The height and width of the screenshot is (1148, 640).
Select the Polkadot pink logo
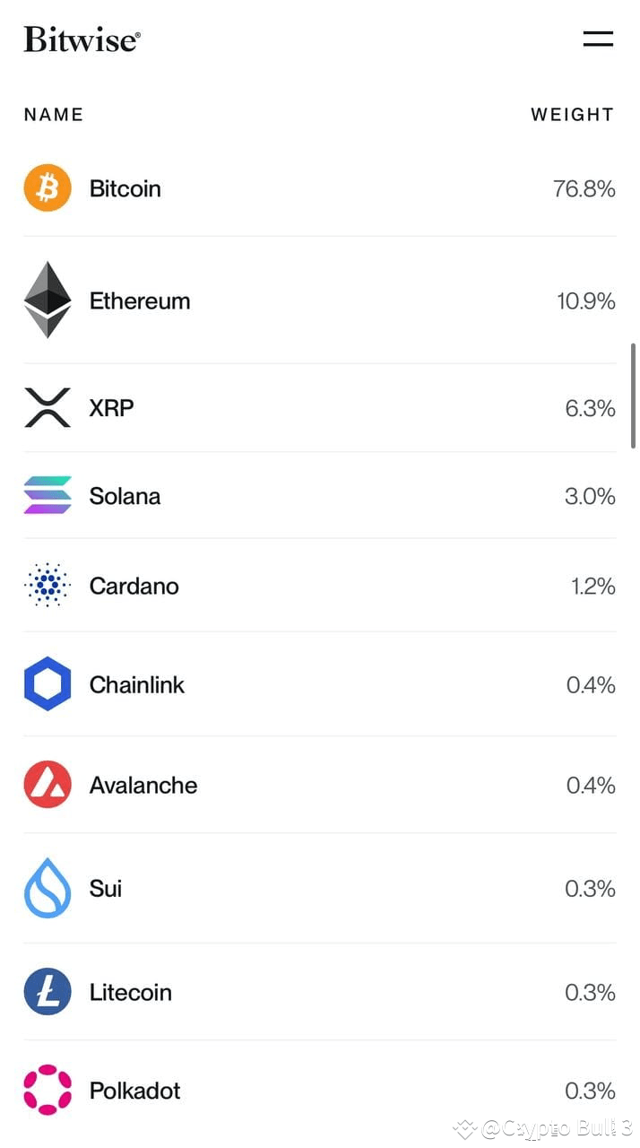coord(47,1090)
